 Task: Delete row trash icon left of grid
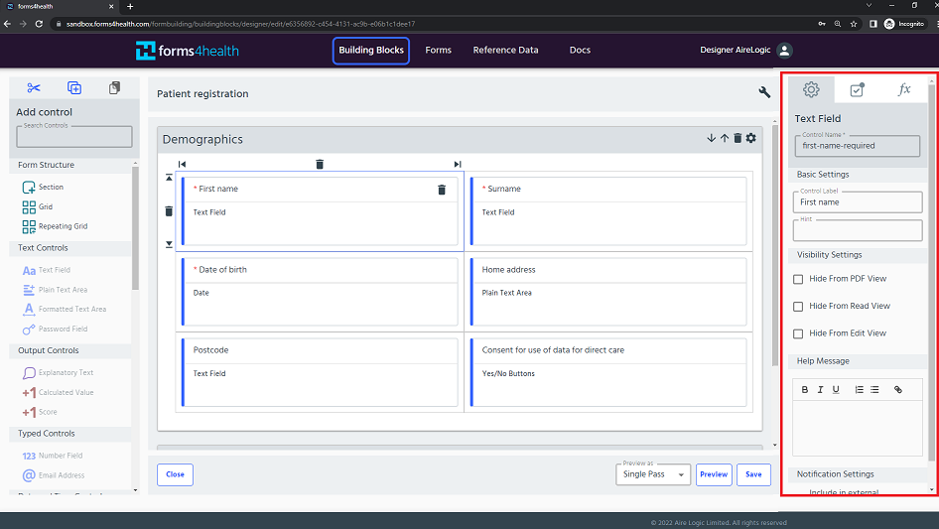point(169,210)
